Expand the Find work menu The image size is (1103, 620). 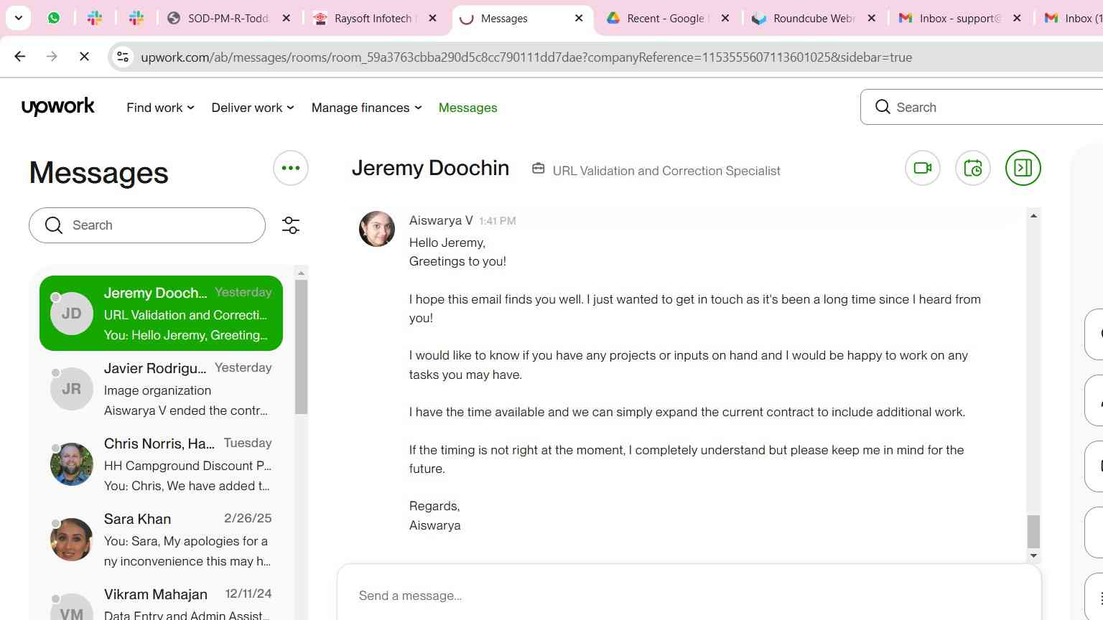[161, 108]
